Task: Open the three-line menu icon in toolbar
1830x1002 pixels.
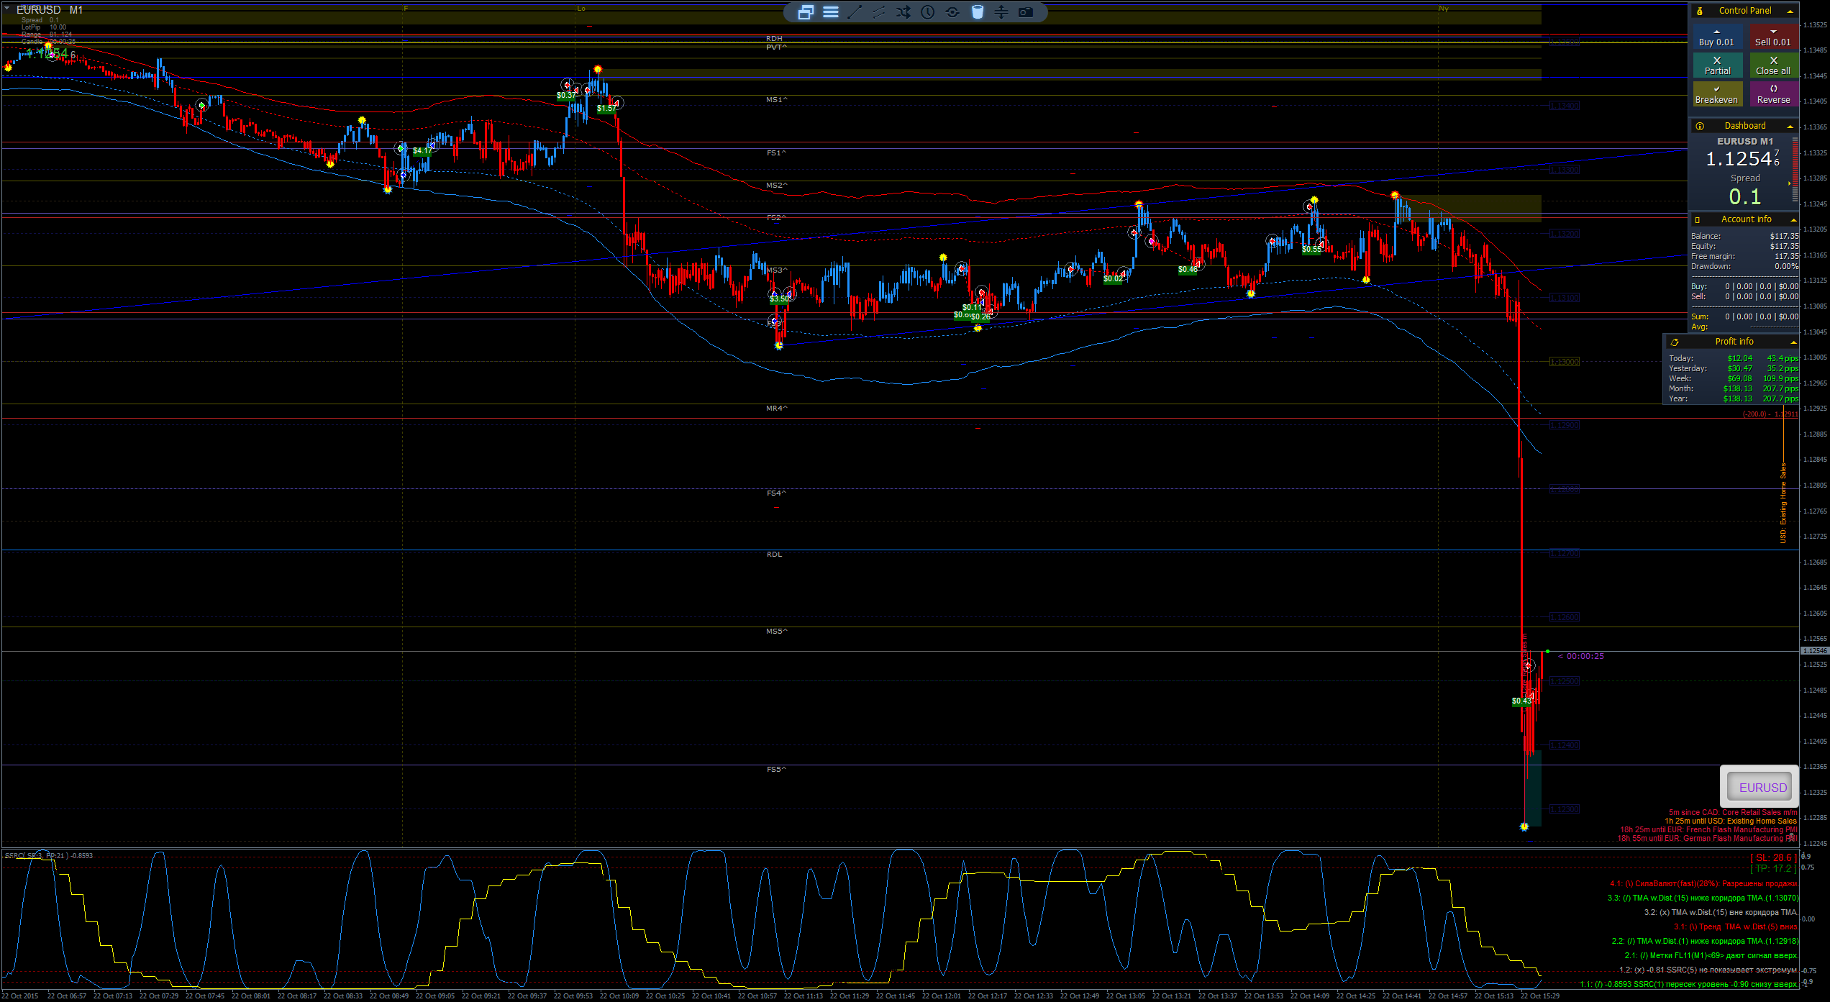Action: [831, 12]
